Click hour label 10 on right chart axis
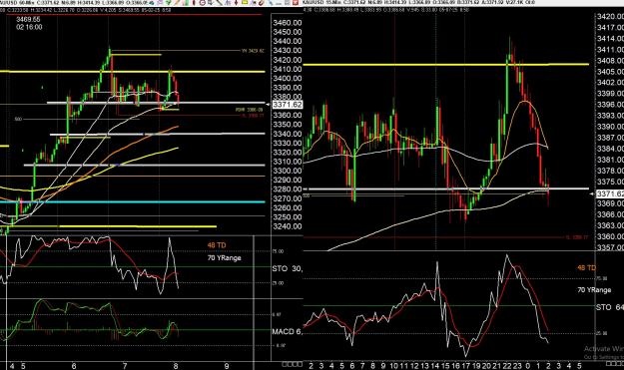Image resolution: width=624 pixels, height=370 pixels. (393, 366)
